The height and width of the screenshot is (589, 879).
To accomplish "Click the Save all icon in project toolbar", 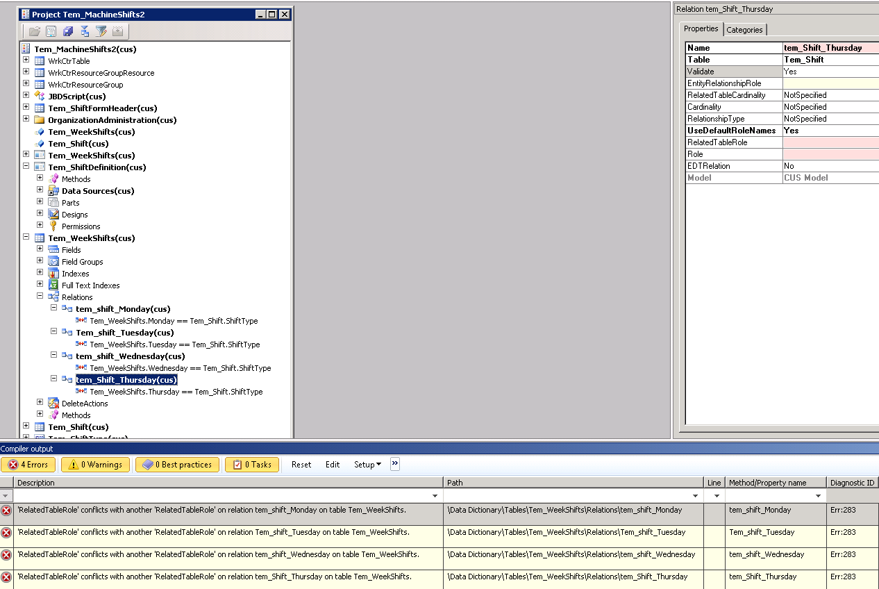I will [68, 31].
